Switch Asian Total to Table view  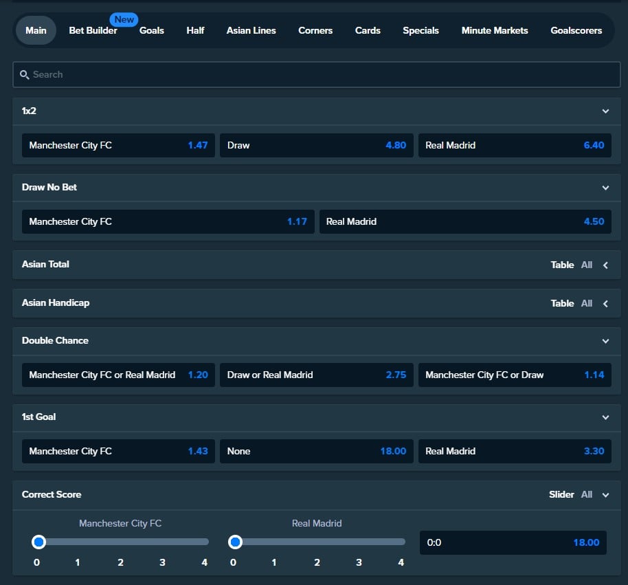coord(561,265)
